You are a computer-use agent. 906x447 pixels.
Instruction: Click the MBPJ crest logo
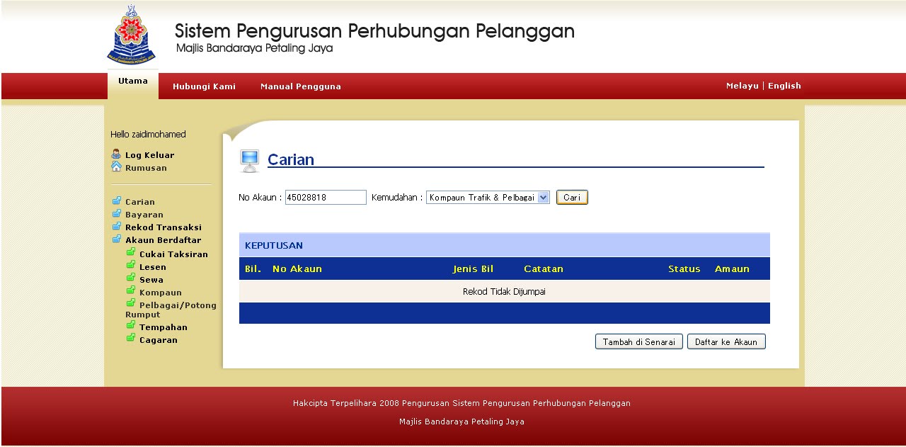pos(131,35)
